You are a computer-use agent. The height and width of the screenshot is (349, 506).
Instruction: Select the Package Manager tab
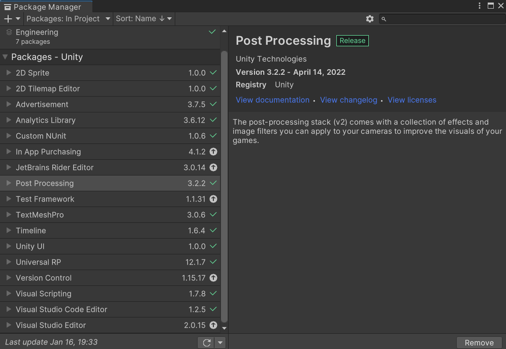[x=47, y=7]
